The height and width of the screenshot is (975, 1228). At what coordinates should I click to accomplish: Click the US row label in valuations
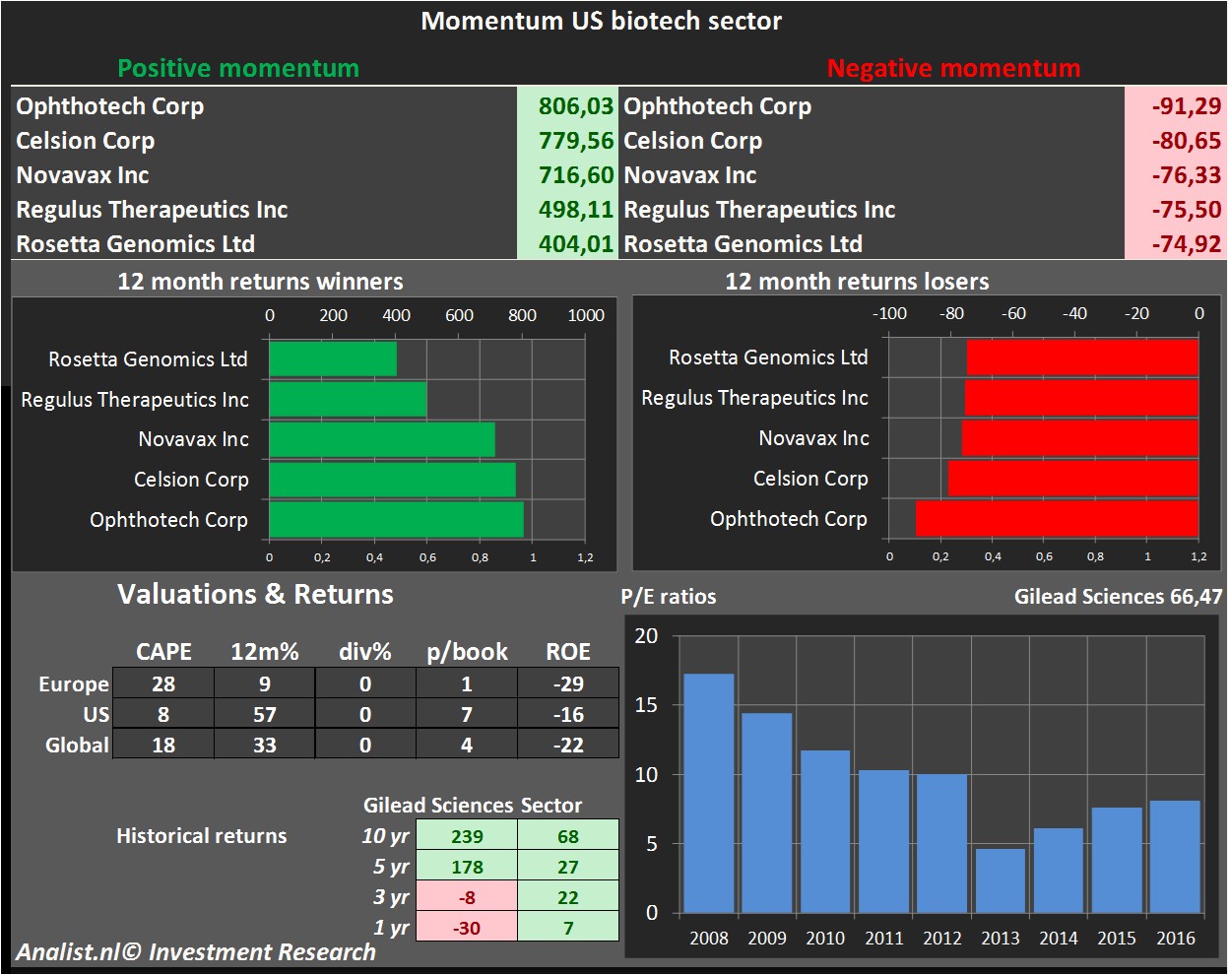point(97,714)
